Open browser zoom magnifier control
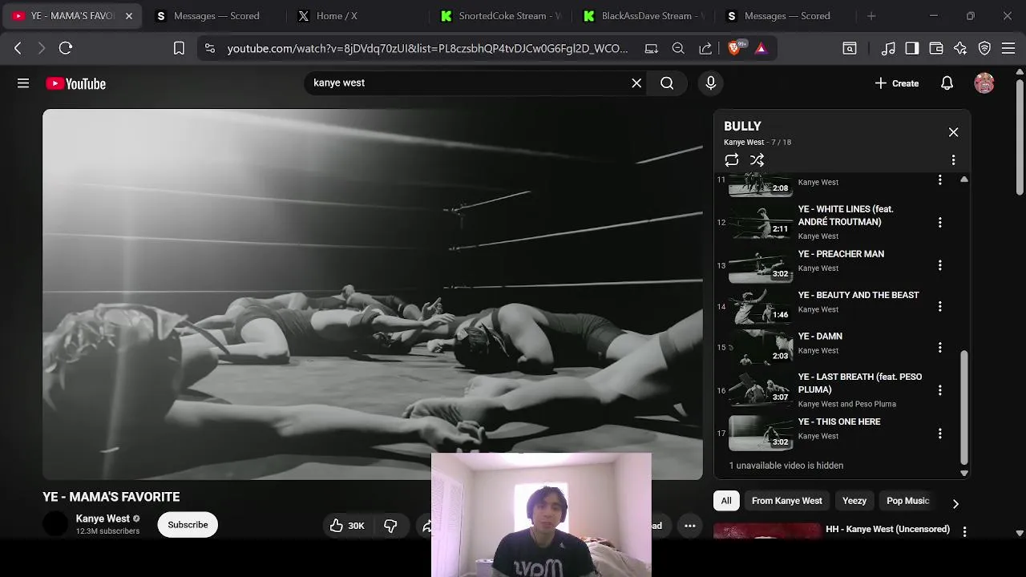 (678, 48)
